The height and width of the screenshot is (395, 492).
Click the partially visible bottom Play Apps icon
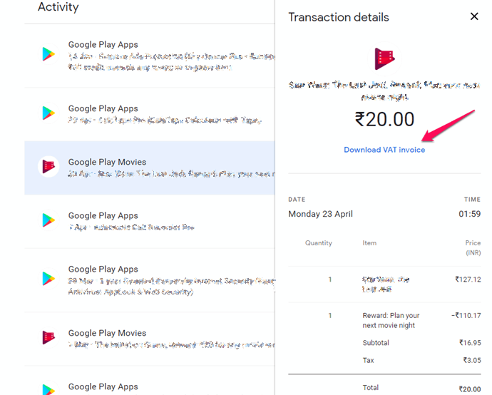pos(48,389)
